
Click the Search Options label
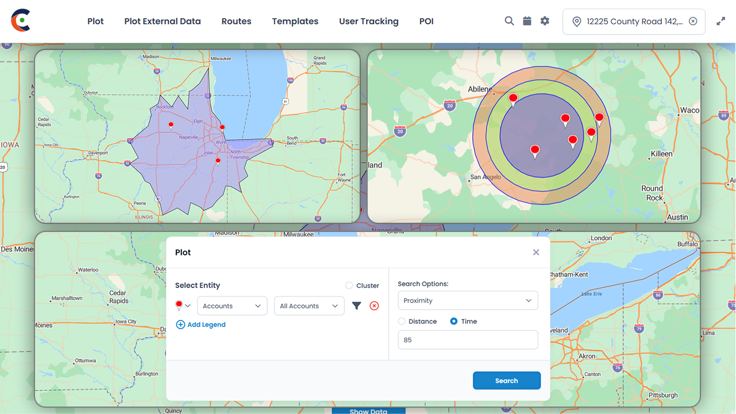point(423,284)
